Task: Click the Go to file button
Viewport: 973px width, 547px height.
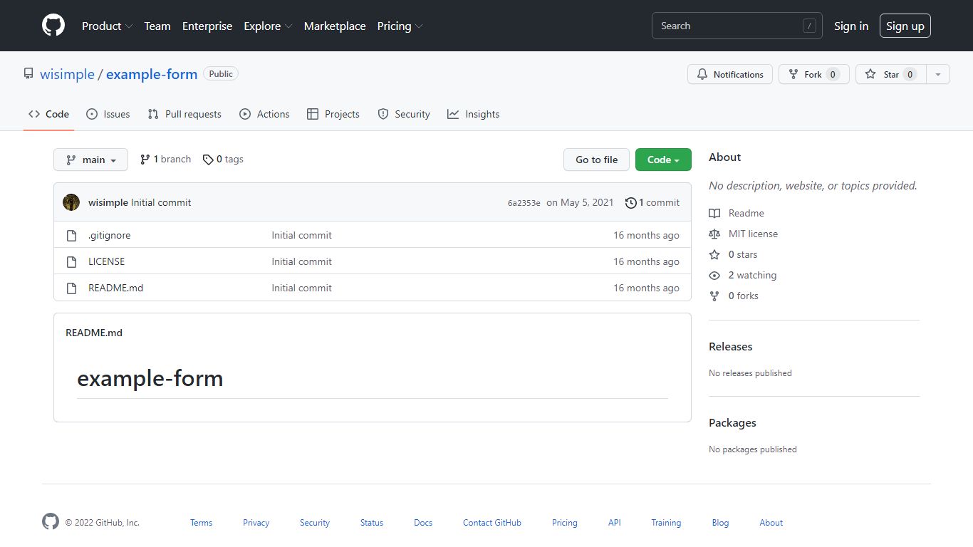Action: click(x=597, y=160)
